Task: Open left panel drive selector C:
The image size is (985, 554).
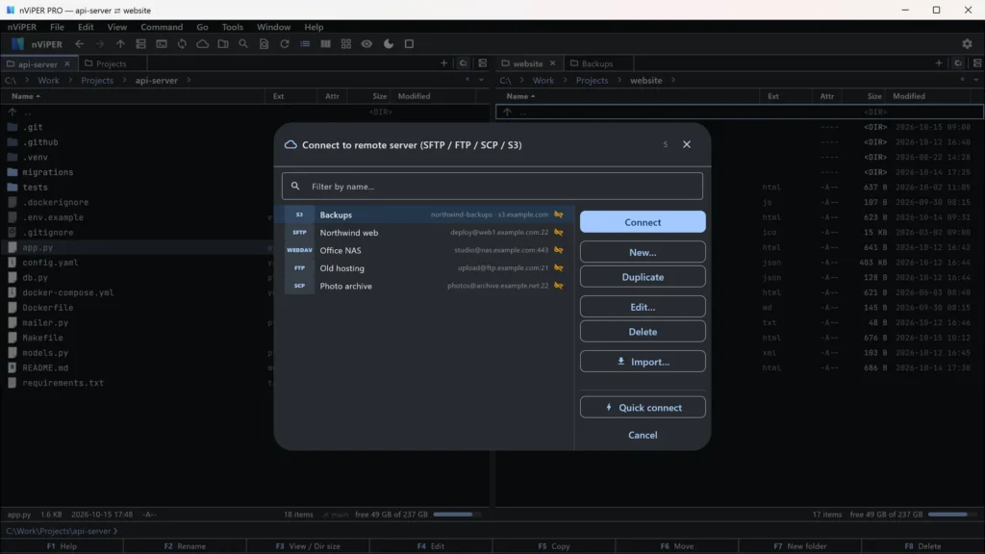Action: [463, 63]
